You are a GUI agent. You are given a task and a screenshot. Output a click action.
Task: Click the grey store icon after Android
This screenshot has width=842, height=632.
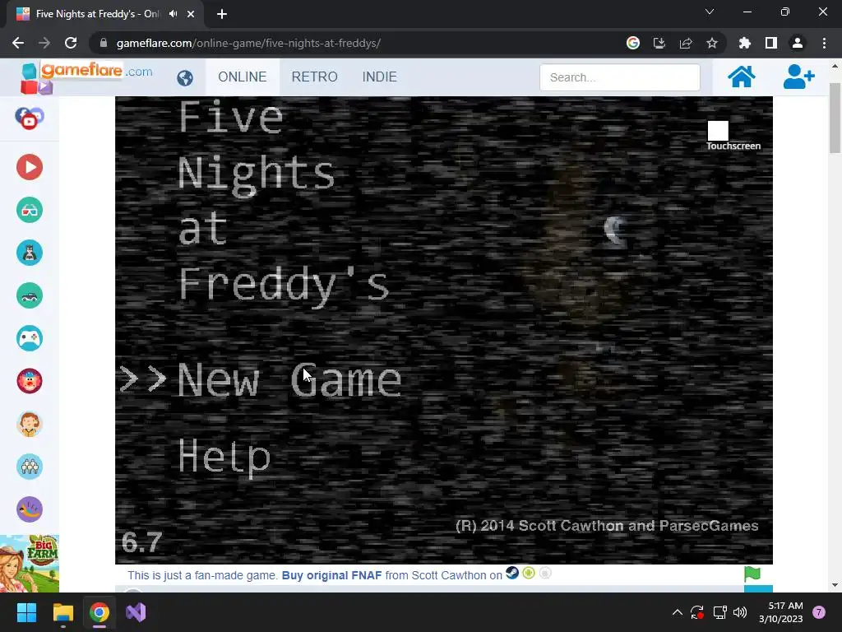[546, 573]
